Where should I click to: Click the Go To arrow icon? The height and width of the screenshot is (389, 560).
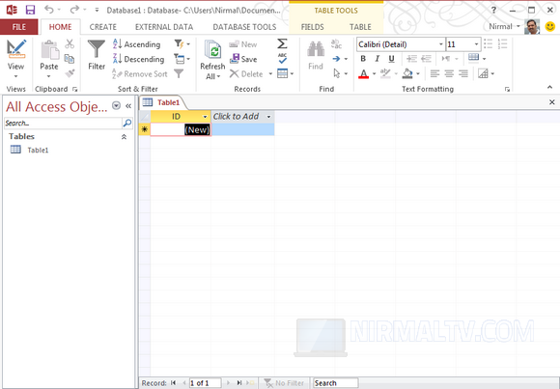(x=336, y=59)
